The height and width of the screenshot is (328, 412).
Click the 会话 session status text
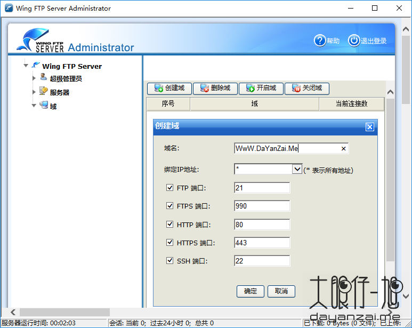[x=161, y=323]
